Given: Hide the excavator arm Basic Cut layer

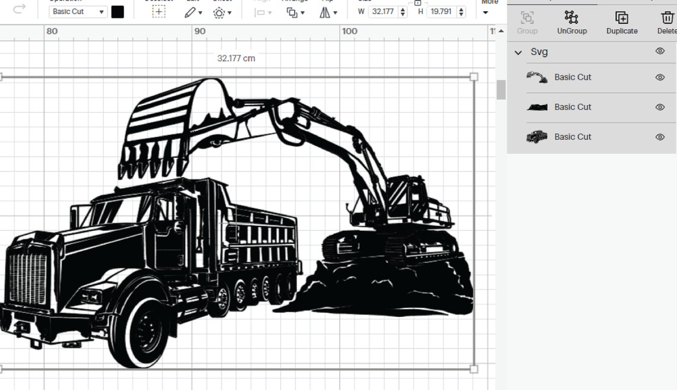Looking at the screenshot, I should coord(660,77).
